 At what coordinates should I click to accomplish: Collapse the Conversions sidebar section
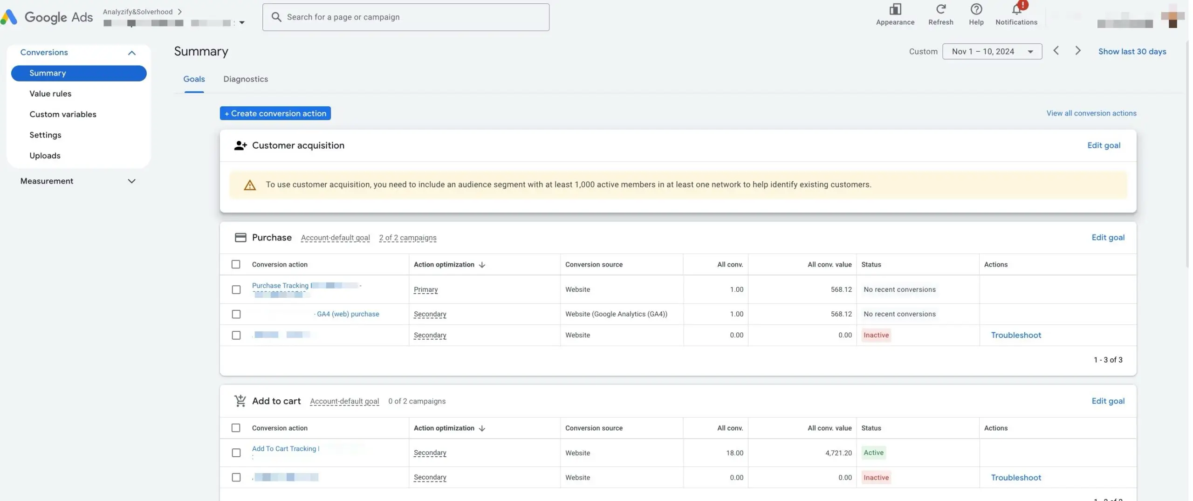point(132,53)
